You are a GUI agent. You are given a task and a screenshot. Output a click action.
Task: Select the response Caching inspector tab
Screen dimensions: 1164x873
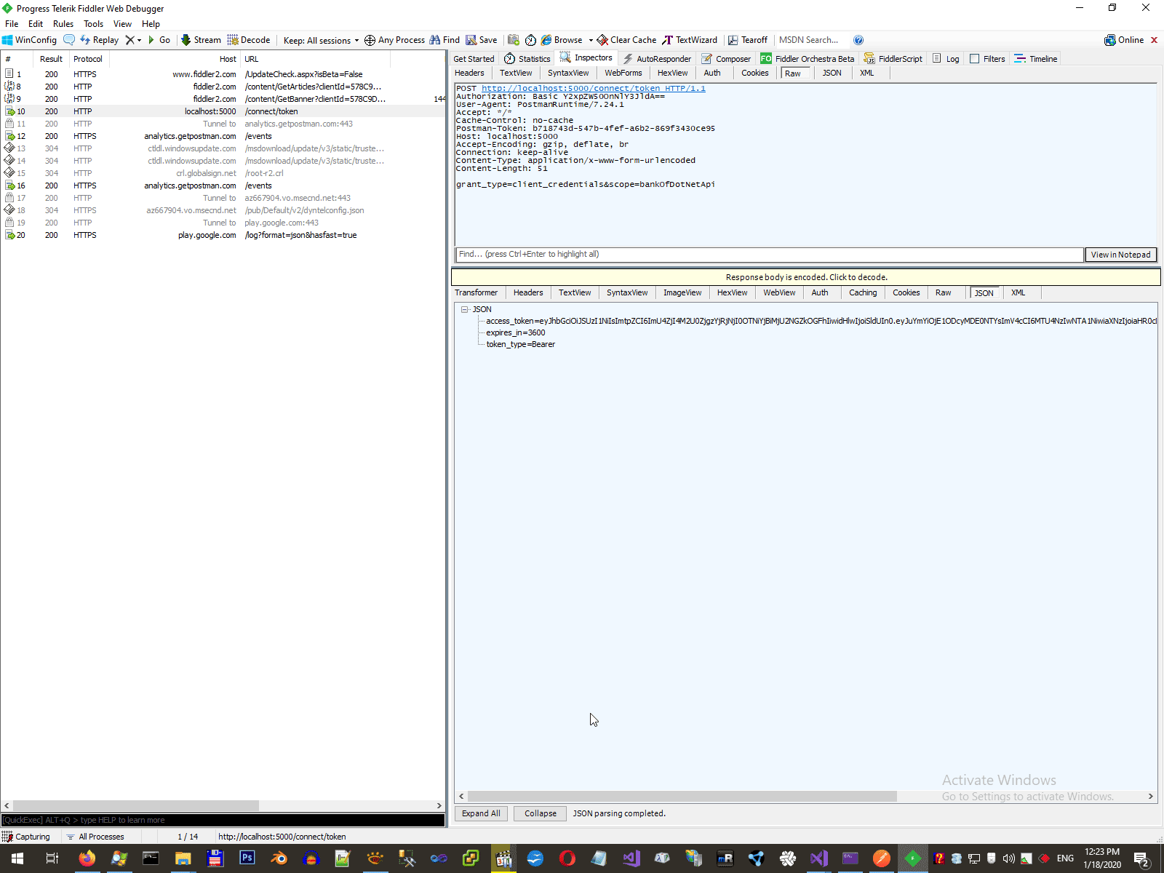[x=863, y=292]
